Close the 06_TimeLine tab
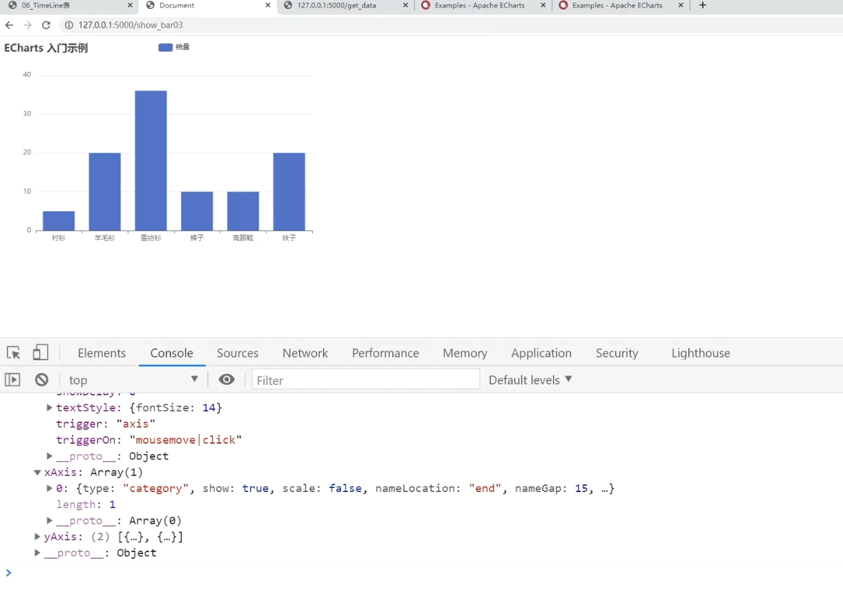843x590 pixels. [130, 5]
